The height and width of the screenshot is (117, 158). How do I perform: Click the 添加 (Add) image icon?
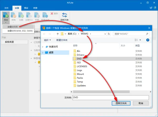point(6,15)
